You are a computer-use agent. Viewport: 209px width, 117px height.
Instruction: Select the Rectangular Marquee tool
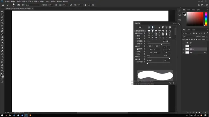(2, 14)
